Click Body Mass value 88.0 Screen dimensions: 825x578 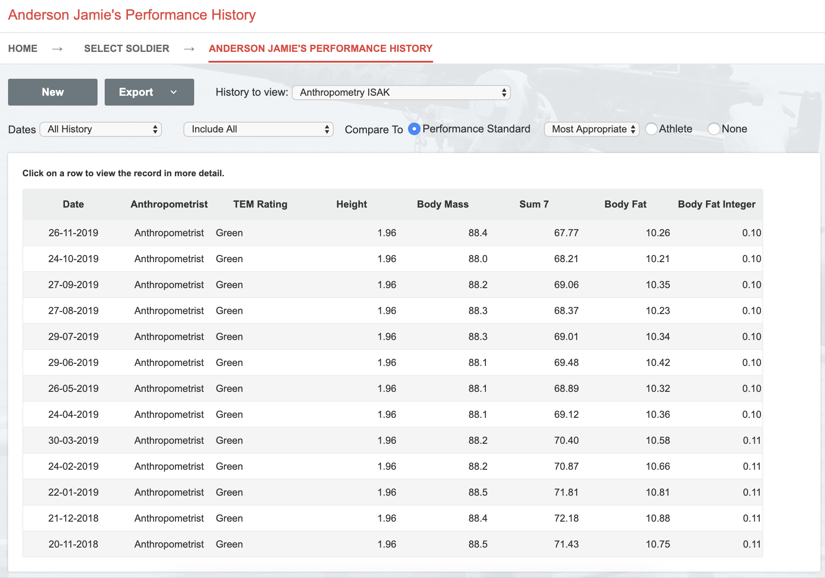[x=478, y=259]
